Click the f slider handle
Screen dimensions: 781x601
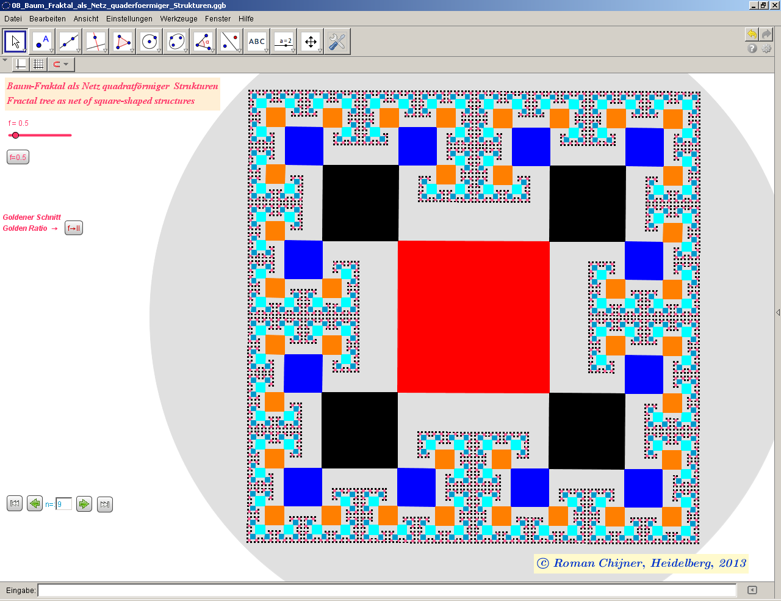tap(16, 135)
